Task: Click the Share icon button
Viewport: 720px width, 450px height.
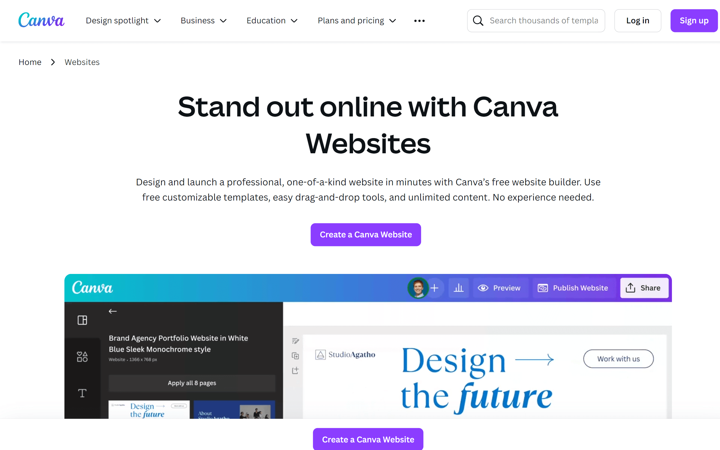Action: (644, 288)
